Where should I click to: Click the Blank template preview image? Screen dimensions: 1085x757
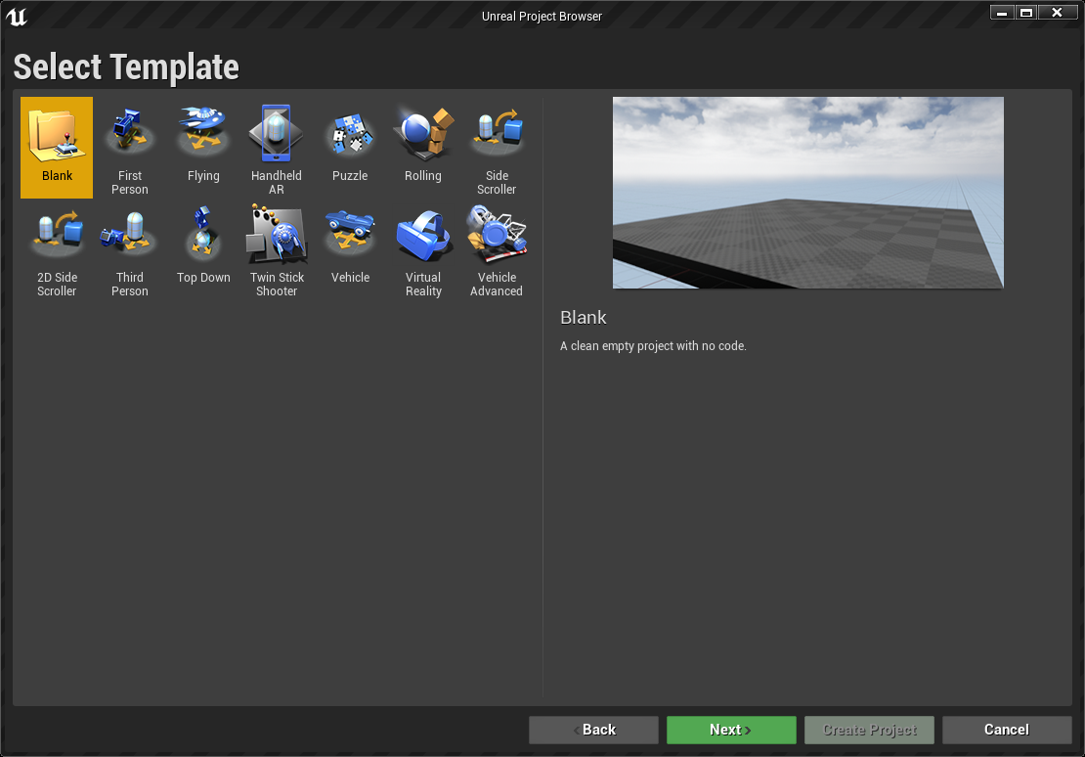808,193
